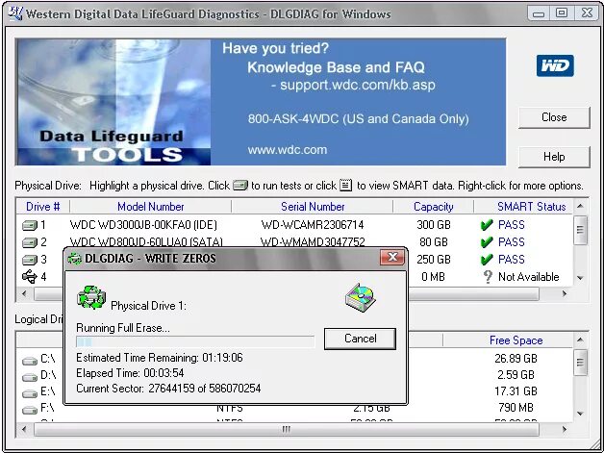This screenshot has width=604, height=453.
Task: Sort by the Model Number column header
Action: pos(151,207)
